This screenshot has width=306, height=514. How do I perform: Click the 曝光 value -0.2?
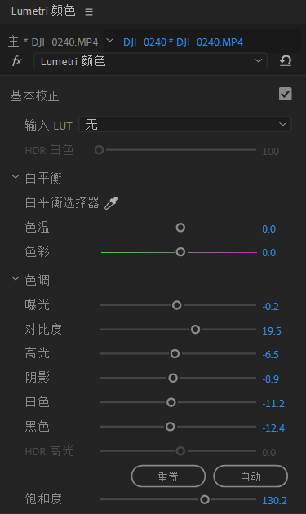[271, 307]
